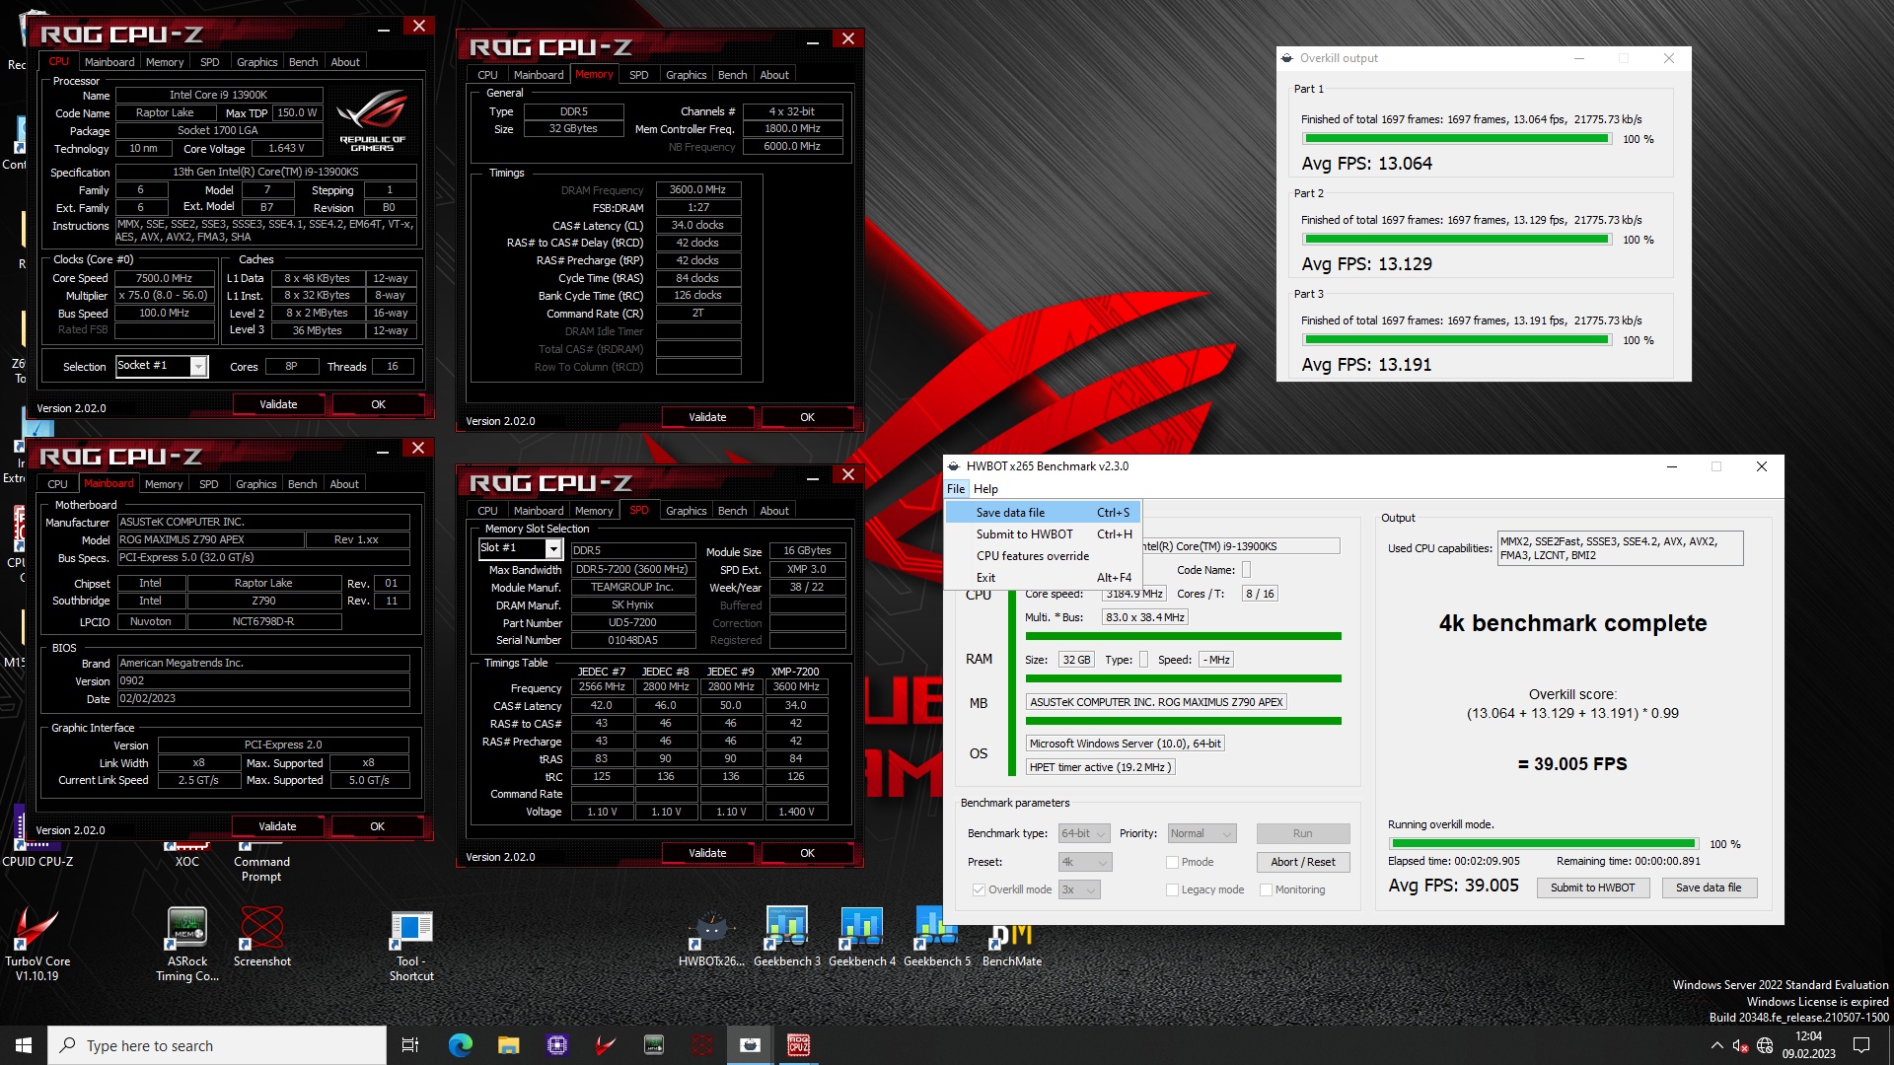Viewport: 1894px width, 1065px height.
Task: Open Microsoft Edge from the taskbar
Action: [x=461, y=1045]
